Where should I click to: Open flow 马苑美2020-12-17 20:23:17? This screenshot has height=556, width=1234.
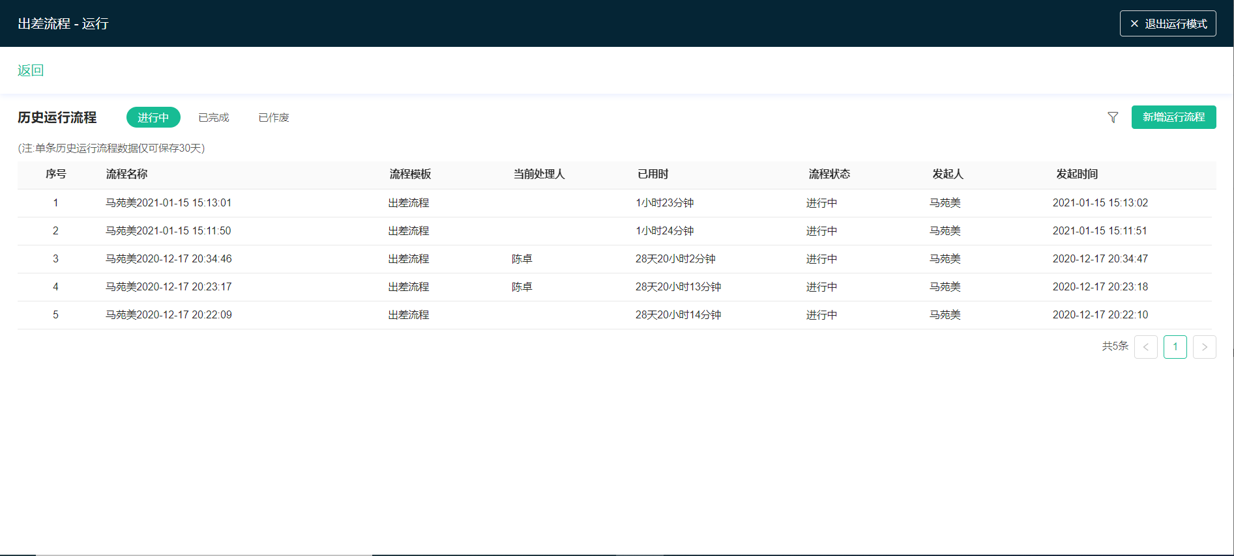(x=169, y=286)
